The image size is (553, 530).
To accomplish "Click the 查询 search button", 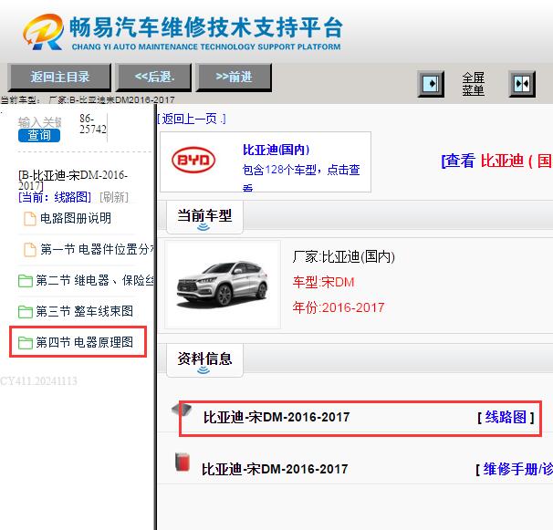I will (x=39, y=135).
